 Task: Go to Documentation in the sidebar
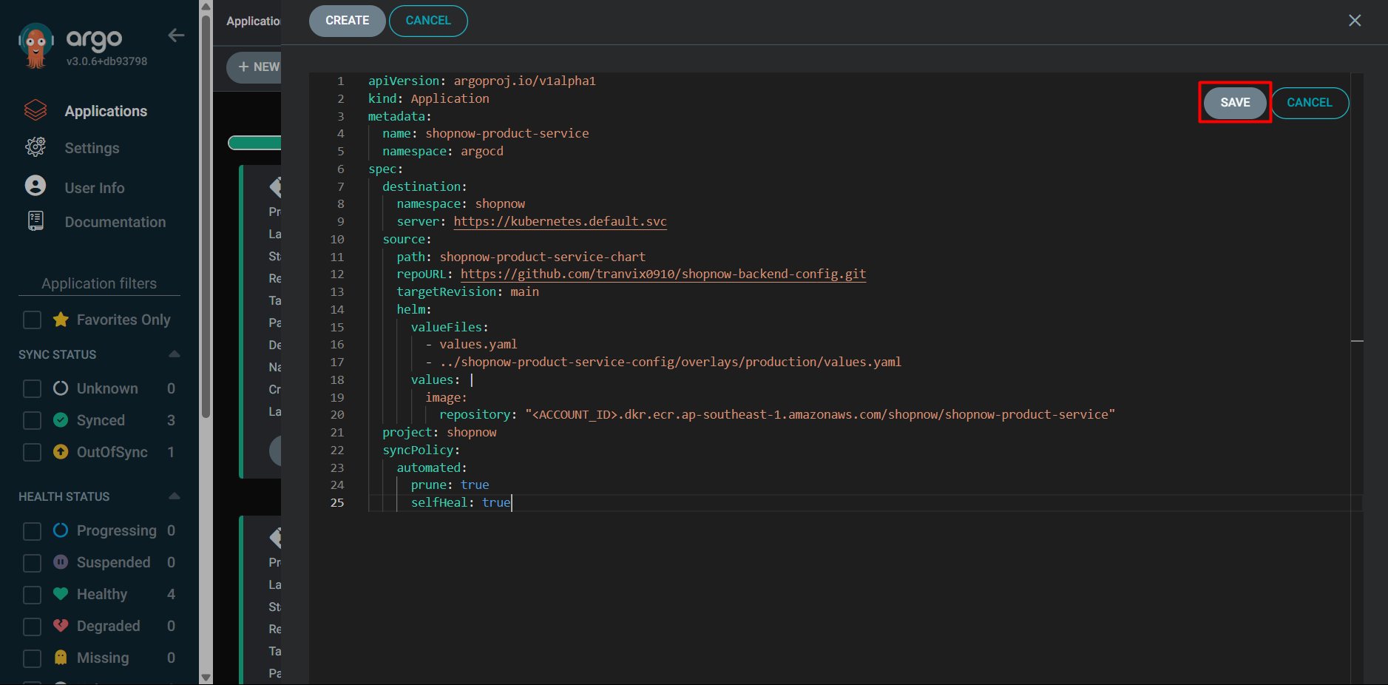click(x=115, y=222)
